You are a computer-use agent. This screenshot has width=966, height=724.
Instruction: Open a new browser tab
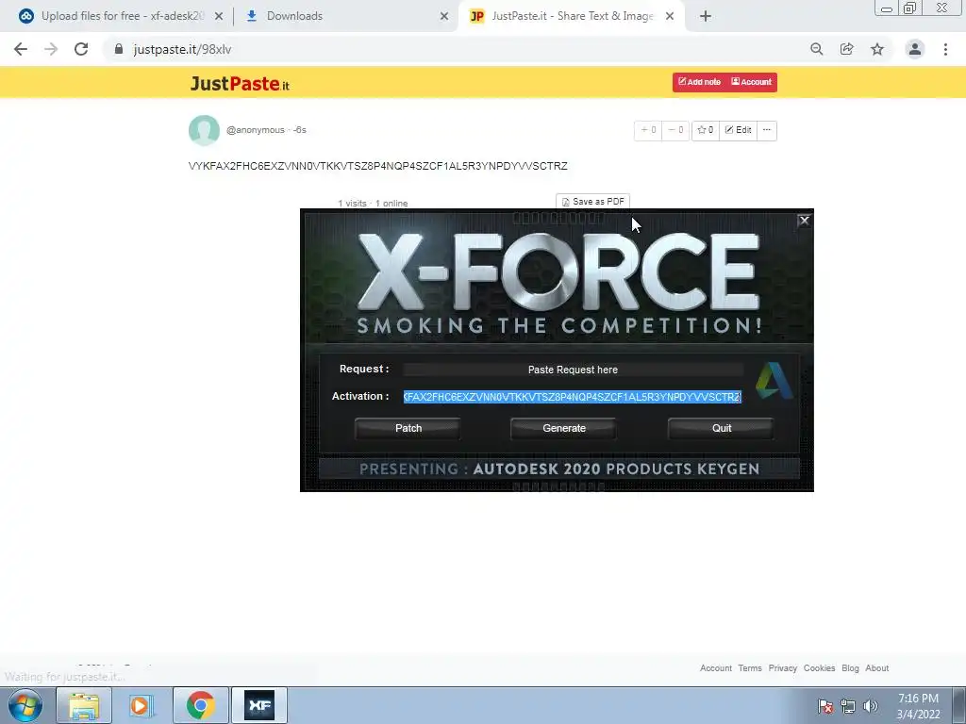click(x=706, y=17)
